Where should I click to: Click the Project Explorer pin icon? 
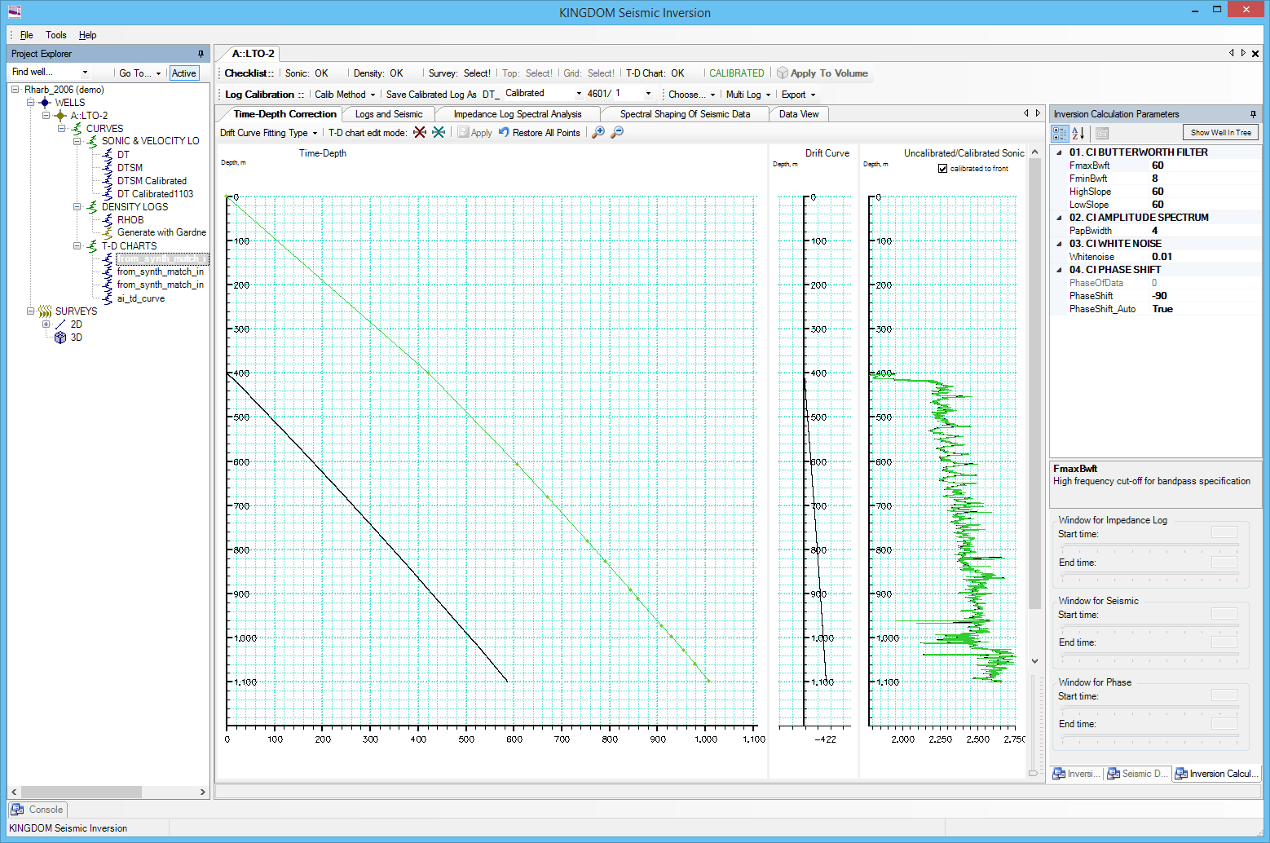pyautogui.click(x=201, y=54)
